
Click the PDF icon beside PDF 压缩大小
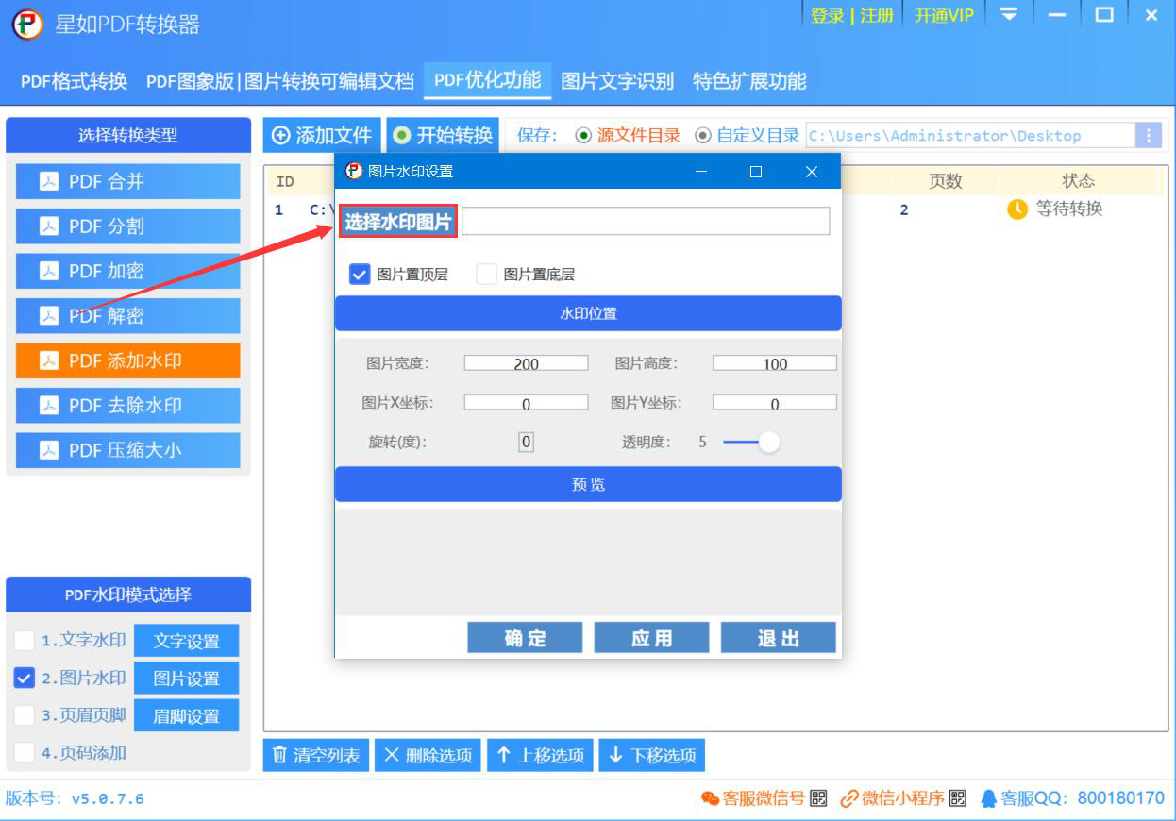(x=49, y=450)
